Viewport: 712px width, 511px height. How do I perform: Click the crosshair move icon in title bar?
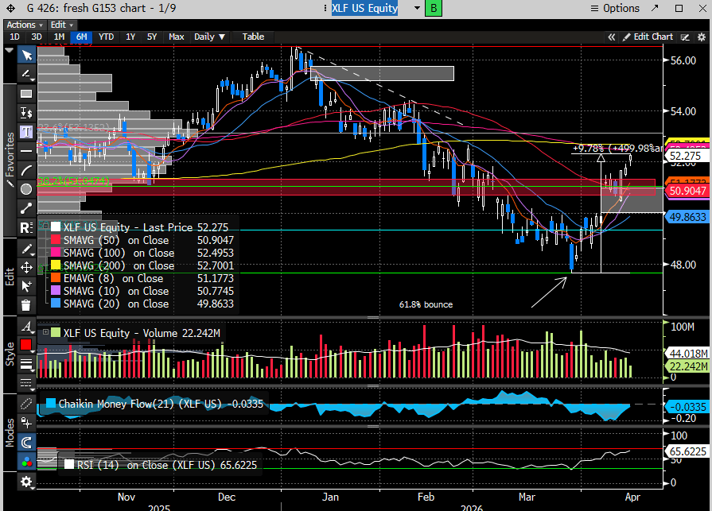tap(10, 8)
